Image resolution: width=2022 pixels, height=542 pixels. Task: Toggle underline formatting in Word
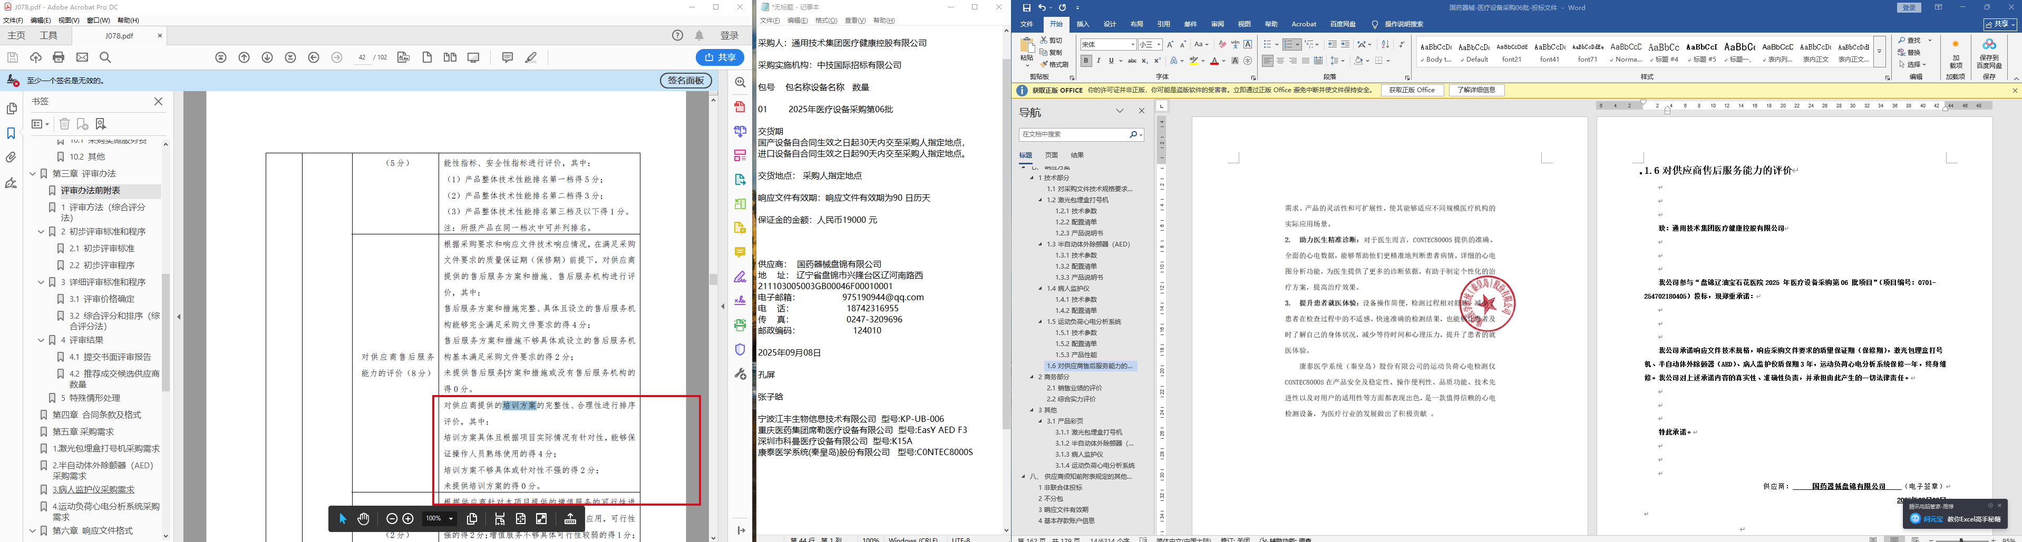[x=1111, y=61]
